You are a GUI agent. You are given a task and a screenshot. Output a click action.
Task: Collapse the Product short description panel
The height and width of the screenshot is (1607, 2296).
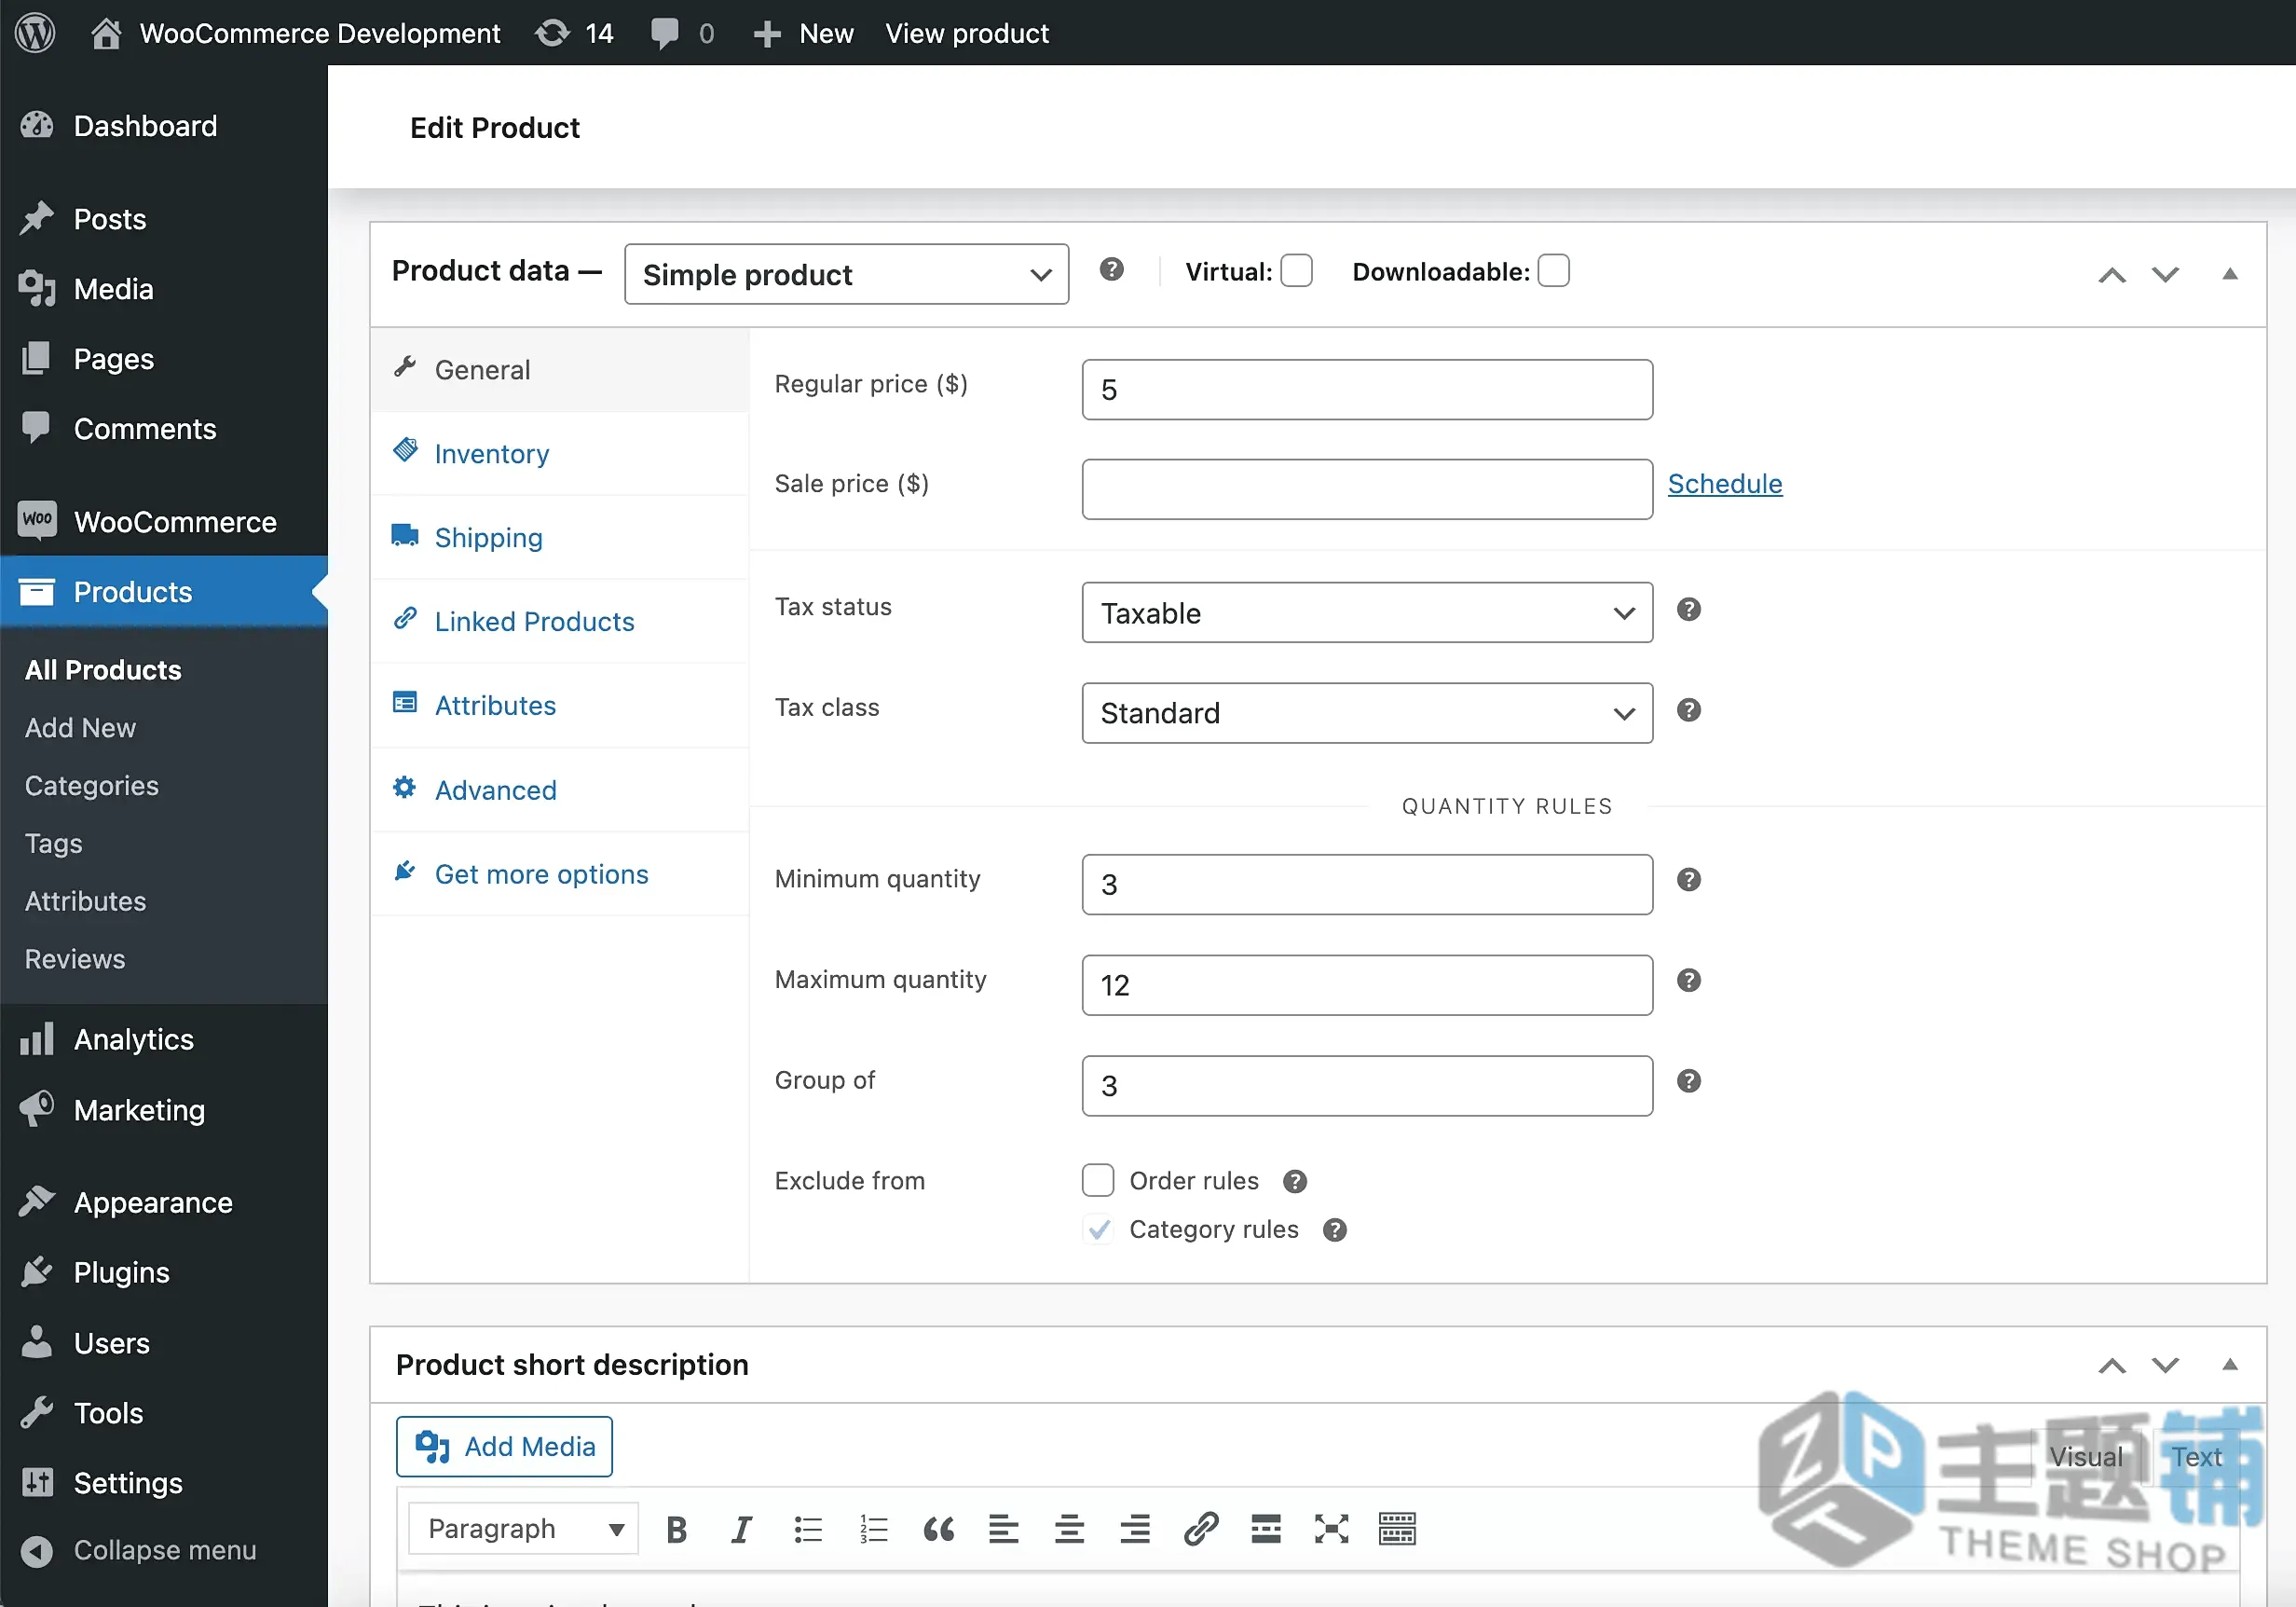(x=2229, y=1365)
